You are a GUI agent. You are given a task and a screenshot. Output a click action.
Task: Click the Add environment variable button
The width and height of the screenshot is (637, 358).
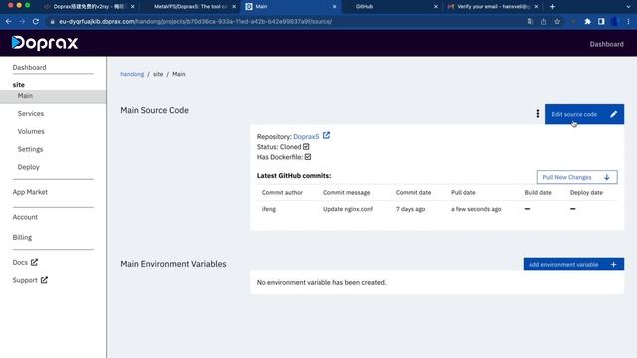click(573, 265)
